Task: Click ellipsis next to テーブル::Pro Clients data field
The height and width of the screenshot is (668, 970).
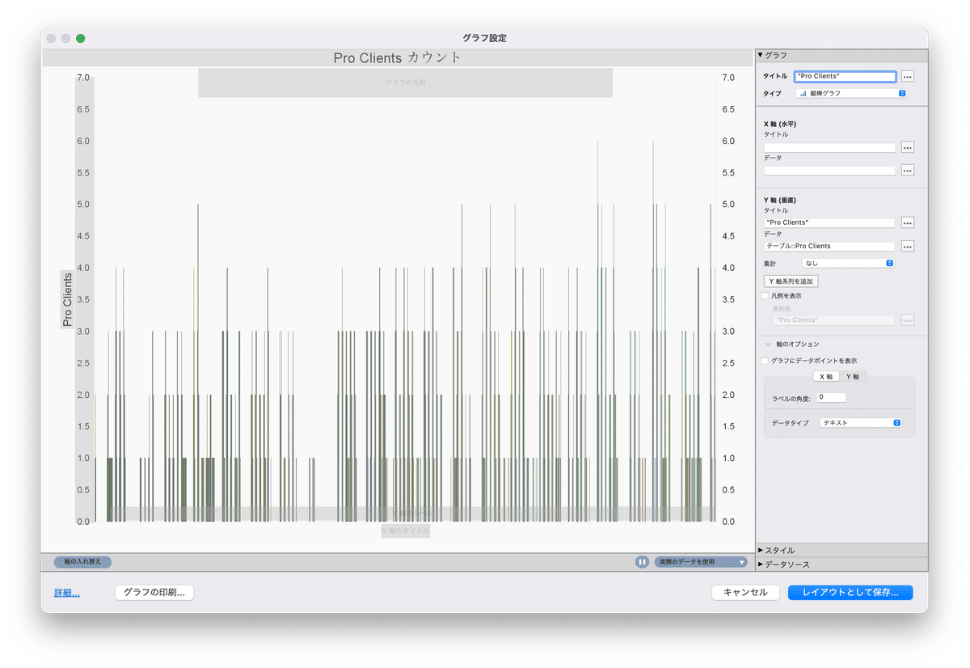Action: (x=907, y=246)
